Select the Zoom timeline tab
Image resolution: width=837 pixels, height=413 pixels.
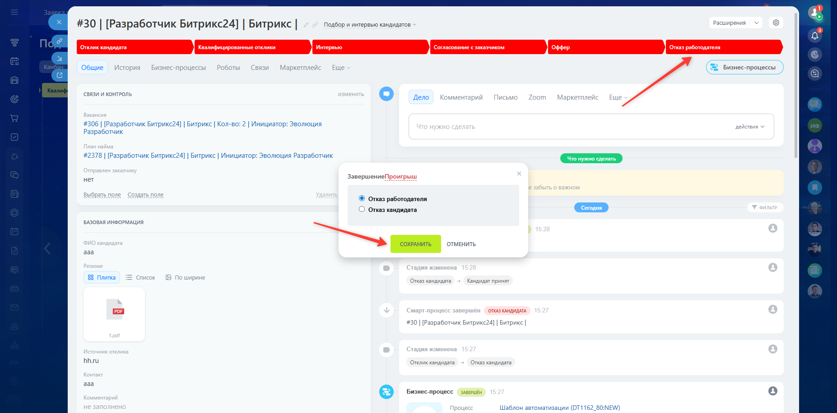point(537,97)
